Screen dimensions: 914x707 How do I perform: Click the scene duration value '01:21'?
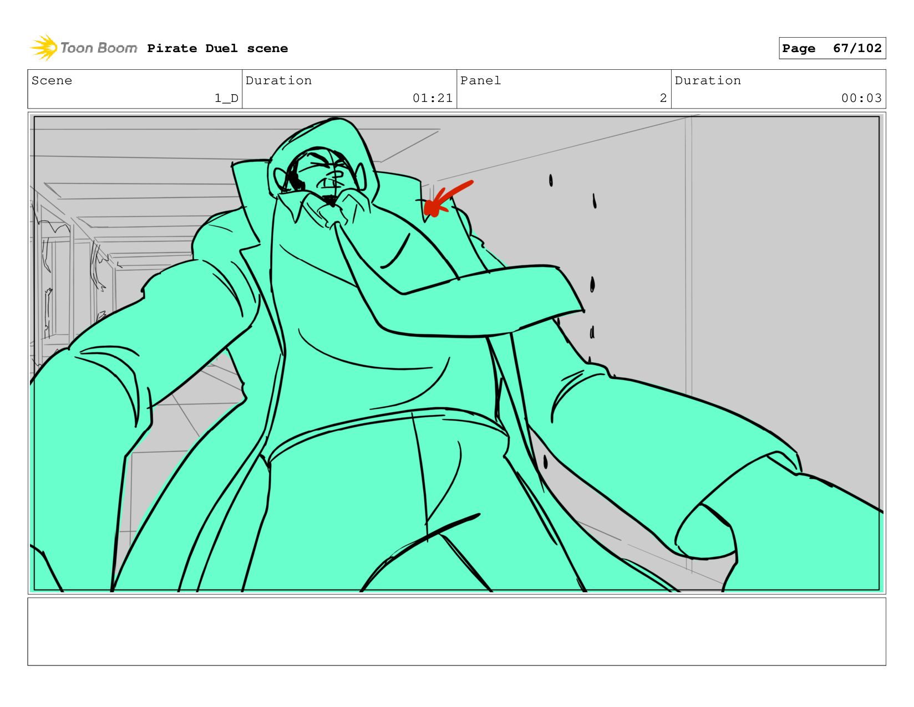coord(433,98)
